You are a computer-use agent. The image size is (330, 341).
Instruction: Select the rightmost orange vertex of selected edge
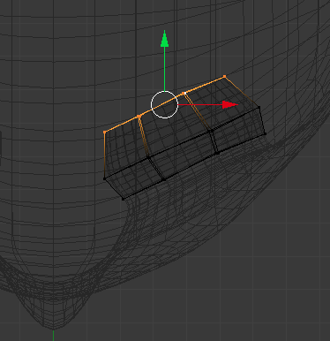coord(225,77)
